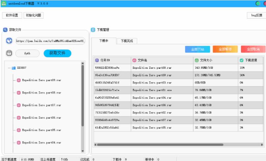Click the 文件大小 column header icon
This screenshot has width=266, height=161.
tap(197, 60)
